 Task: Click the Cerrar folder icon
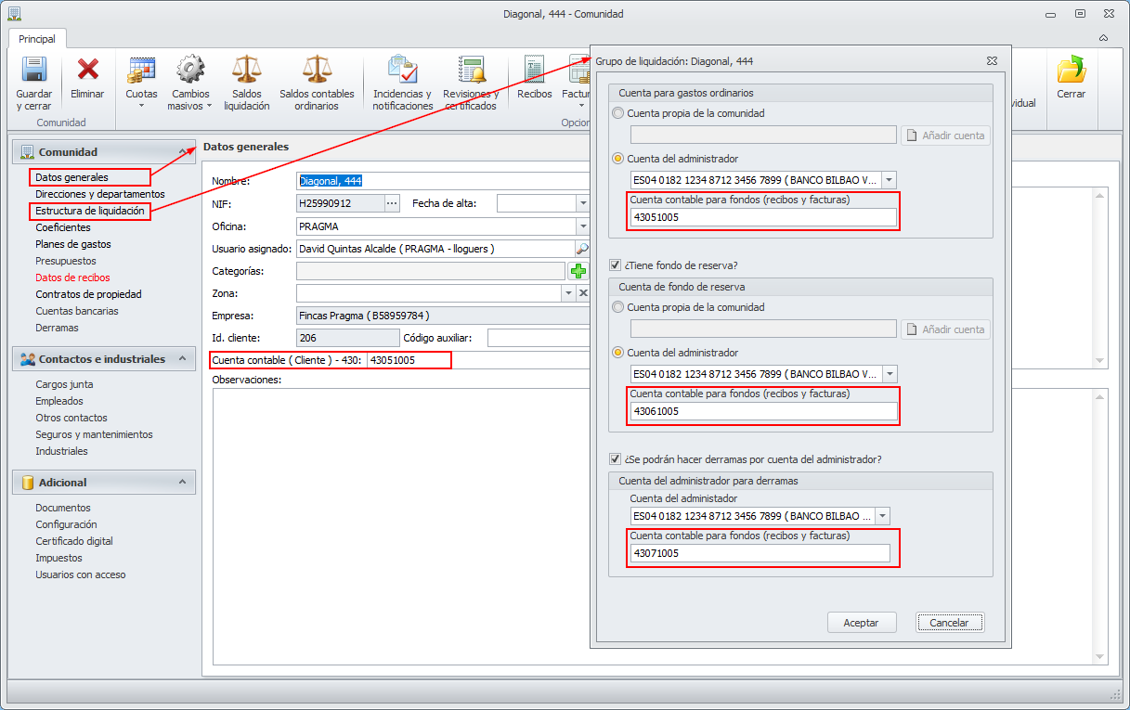click(1071, 70)
